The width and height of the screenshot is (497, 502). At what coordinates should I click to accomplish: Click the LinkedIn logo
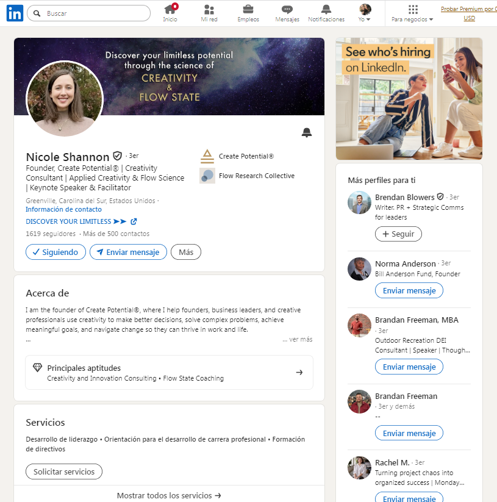point(15,13)
